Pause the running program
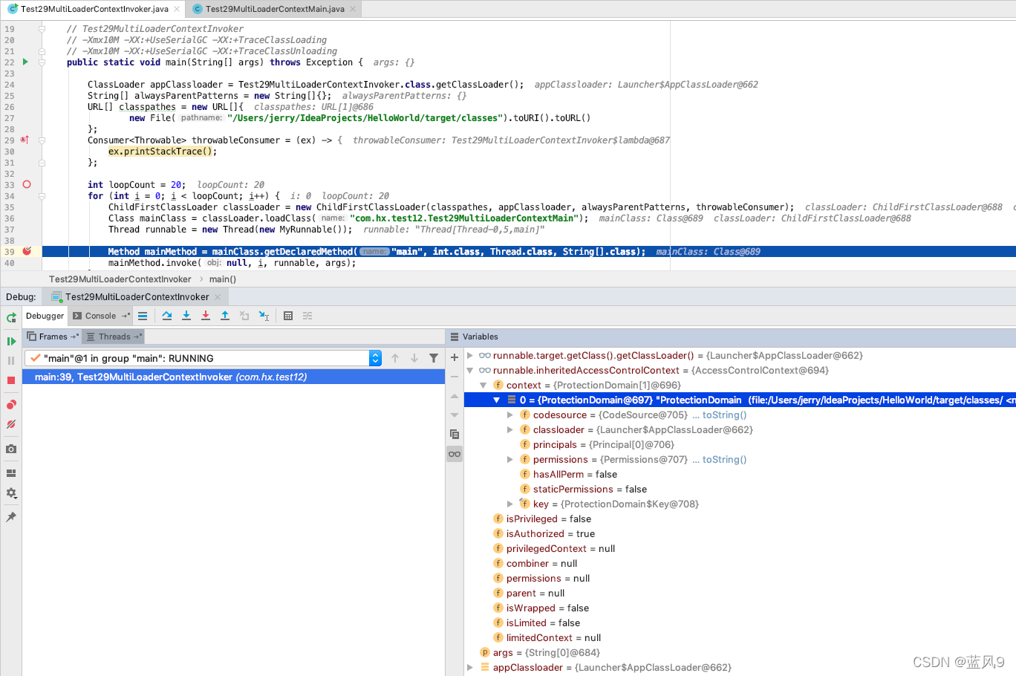1016x676 pixels. pyautogui.click(x=11, y=360)
